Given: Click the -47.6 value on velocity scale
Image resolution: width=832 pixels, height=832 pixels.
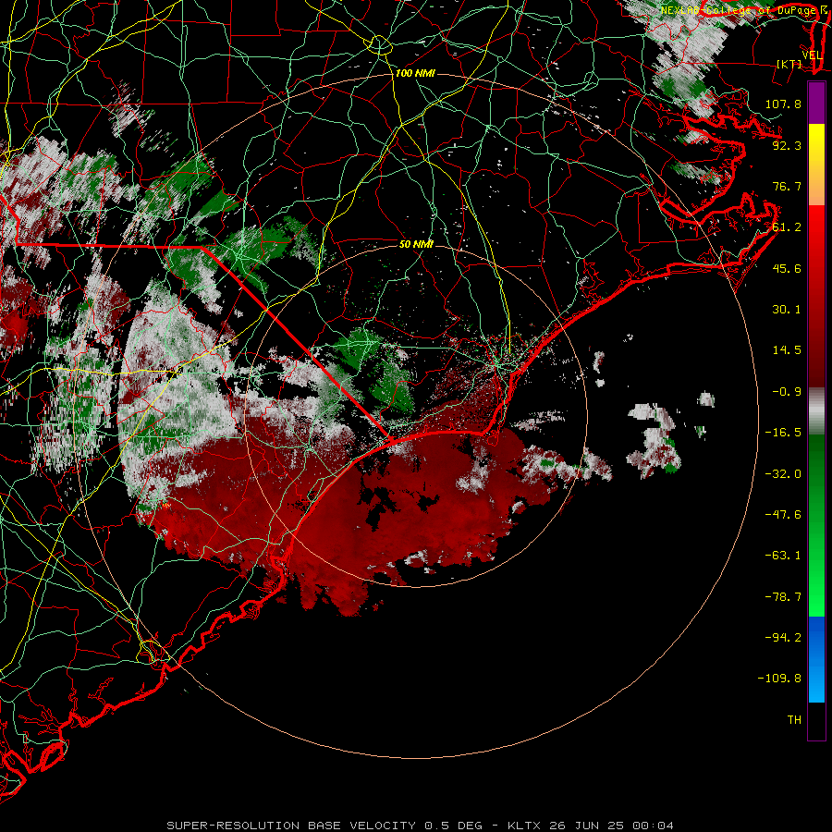Looking at the screenshot, I should coord(783,515).
